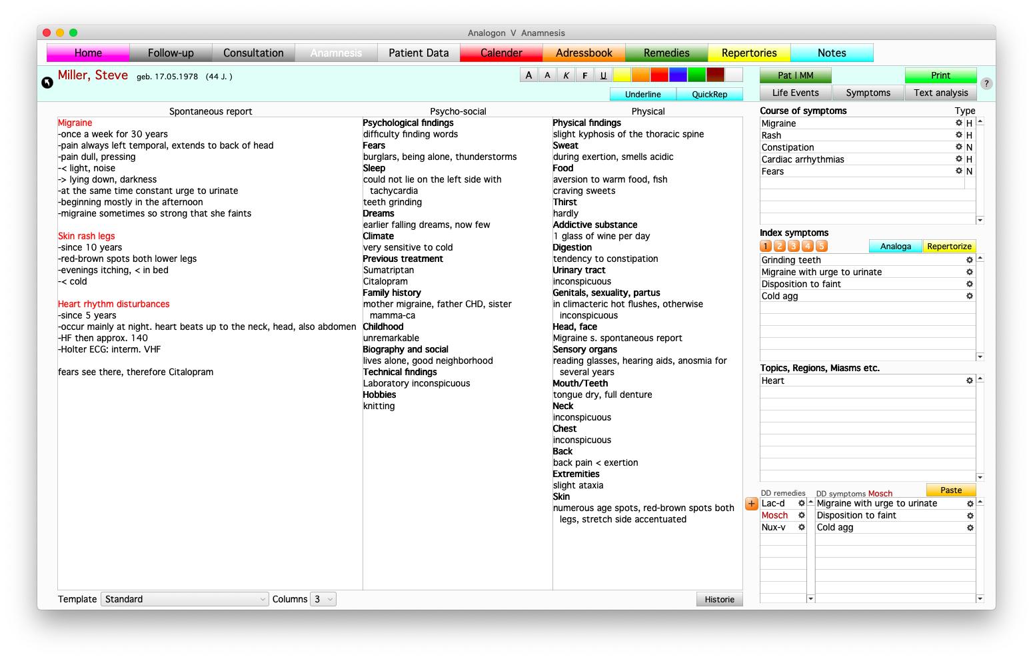Switch to the Repertories tab
The width and height of the screenshot is (1033, 659).
click(x=749, y=53)
